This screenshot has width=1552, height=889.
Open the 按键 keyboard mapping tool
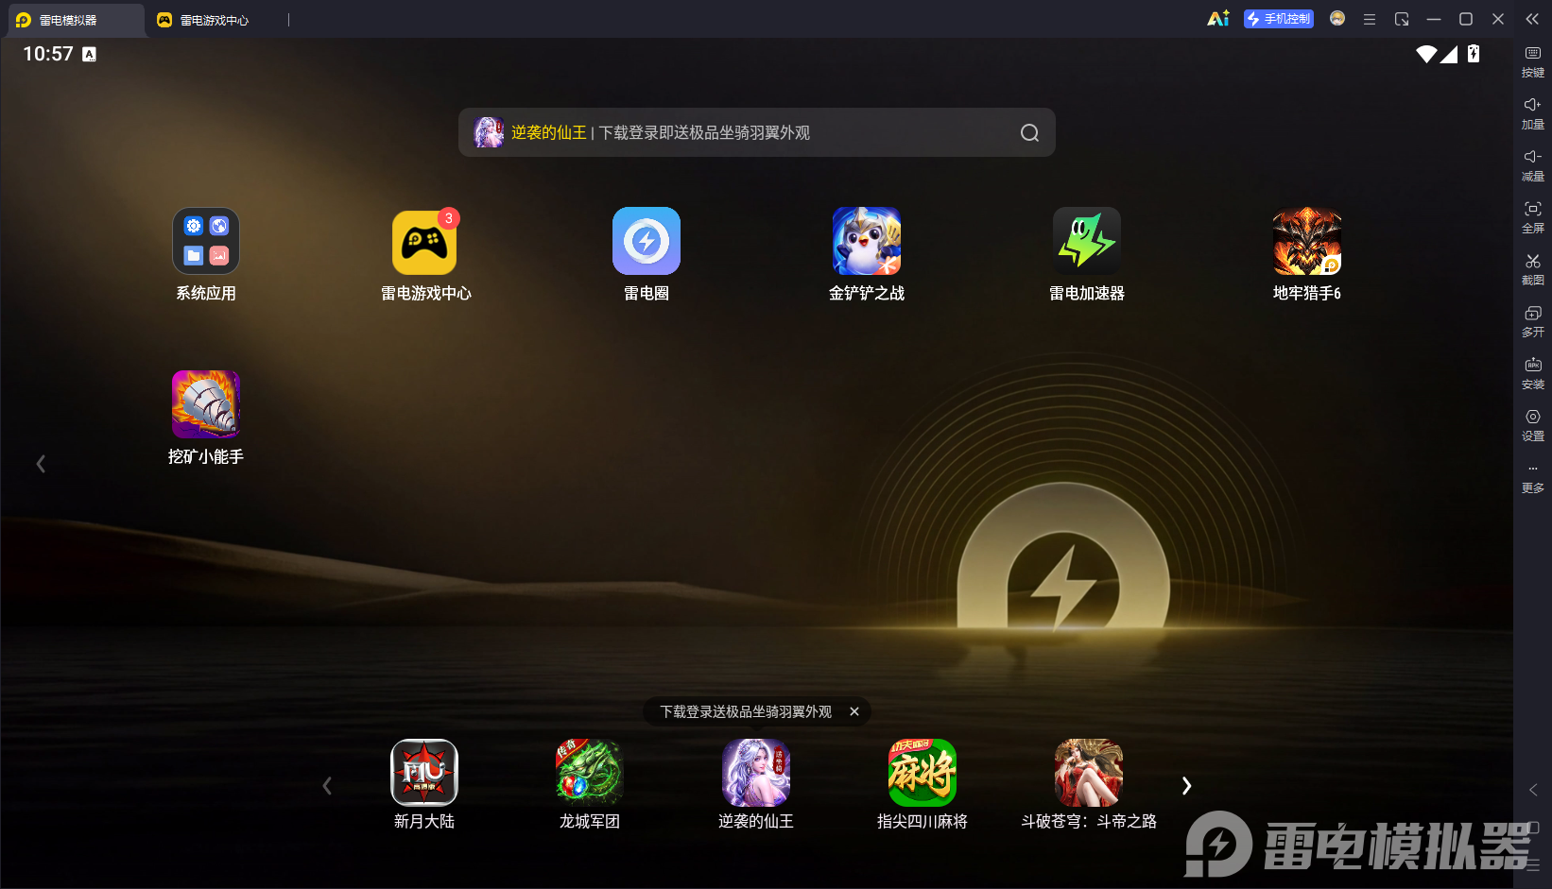[x=1533, y=61]
